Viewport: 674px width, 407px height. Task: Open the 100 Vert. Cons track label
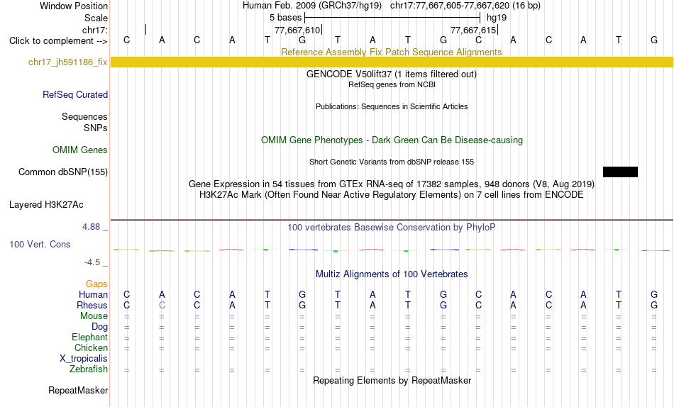[x=40, y=244]
